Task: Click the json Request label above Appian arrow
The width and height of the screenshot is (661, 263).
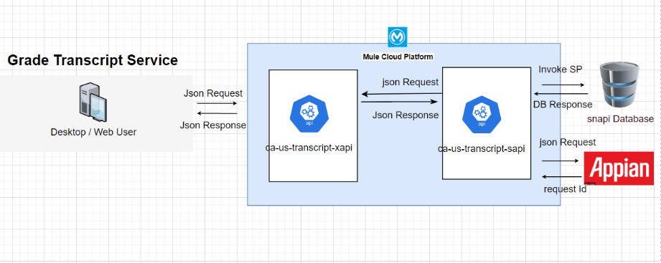Action: pyautogui.click(x=568, y=142)
